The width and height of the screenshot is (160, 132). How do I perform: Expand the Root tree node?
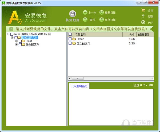click(x=17, y=41)
